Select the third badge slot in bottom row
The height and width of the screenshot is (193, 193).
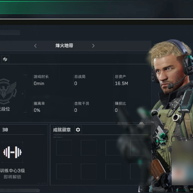[113, 171]
